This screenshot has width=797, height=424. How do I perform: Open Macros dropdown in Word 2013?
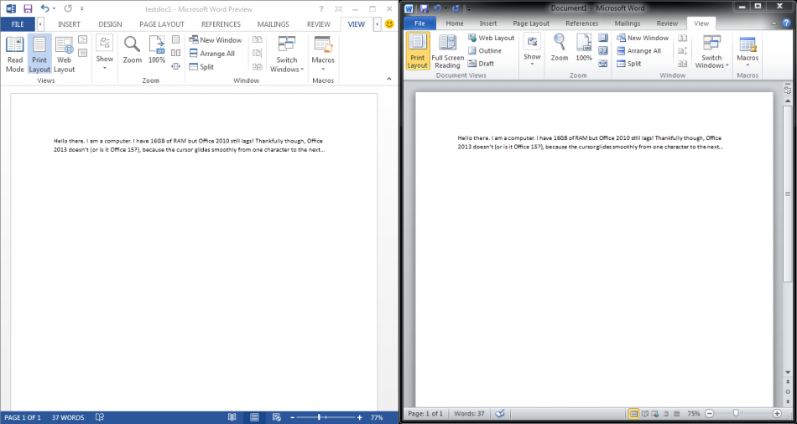323,54
